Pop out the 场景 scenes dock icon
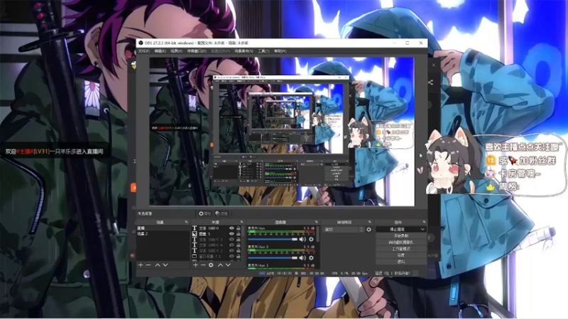 pos(187,222)
